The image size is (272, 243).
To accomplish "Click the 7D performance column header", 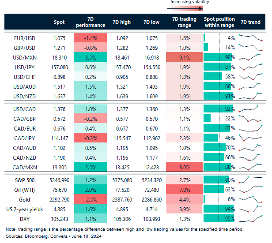I will coord(90,22).
